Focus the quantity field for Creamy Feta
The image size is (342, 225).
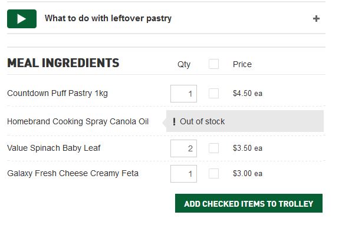coord(183,174)
